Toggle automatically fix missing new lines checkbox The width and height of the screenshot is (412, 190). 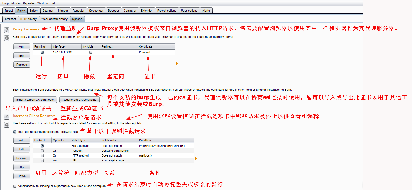click(15, 186)
